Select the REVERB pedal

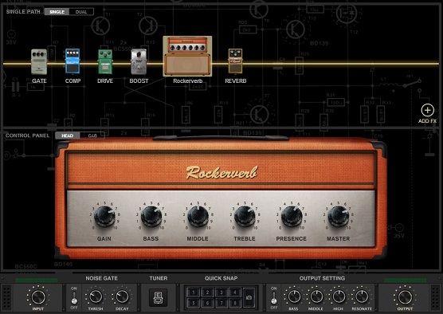235,61
